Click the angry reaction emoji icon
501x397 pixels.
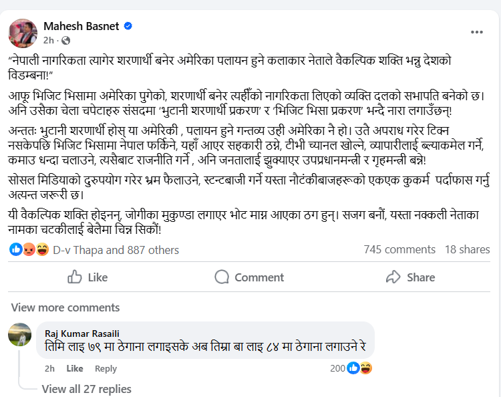[29, 250]
